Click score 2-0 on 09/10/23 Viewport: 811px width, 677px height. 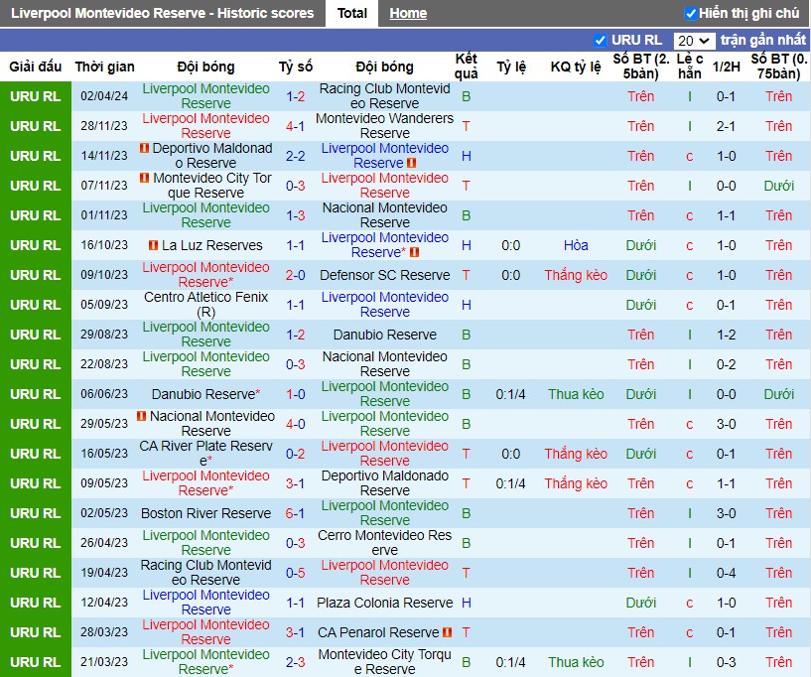coord(296,275)
